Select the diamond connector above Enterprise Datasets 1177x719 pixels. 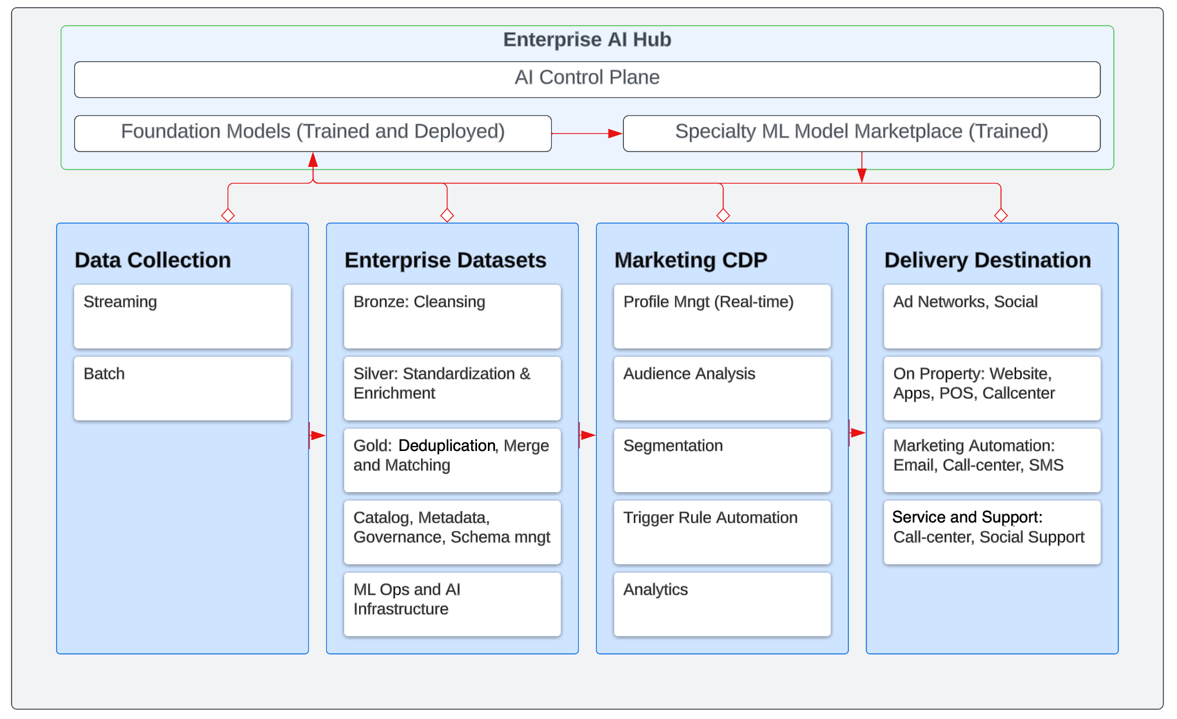click(x=447, y=215)
